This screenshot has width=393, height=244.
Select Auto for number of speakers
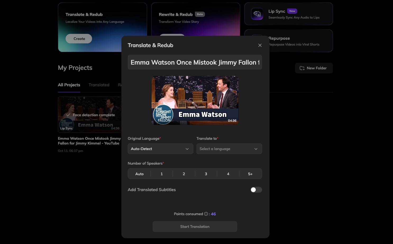[139, 174]
